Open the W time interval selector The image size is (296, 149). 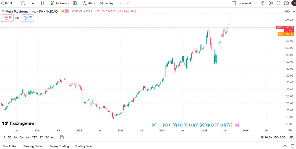(x=33, y=3)
